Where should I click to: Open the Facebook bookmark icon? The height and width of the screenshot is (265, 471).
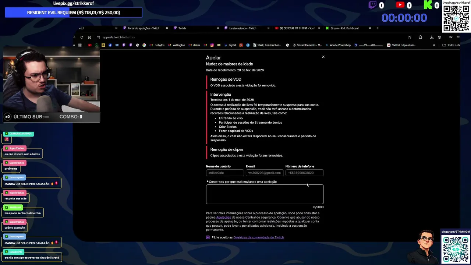pos(110,45)
